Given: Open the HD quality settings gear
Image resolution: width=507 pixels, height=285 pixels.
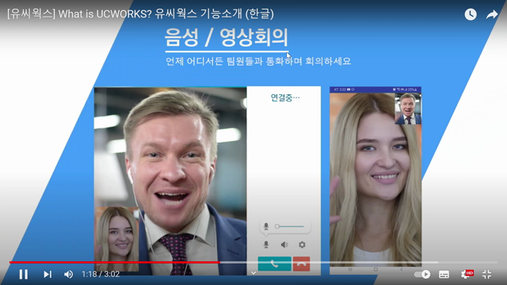Looking at the screenshot, I should (x=467, y=275).
